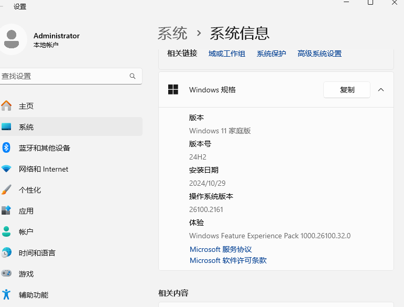Click the Windows logo in specifications card

pyautogui.click(x=173, y=90)
